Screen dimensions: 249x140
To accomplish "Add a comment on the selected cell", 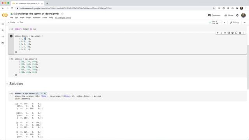I will (x=229, y=33).
